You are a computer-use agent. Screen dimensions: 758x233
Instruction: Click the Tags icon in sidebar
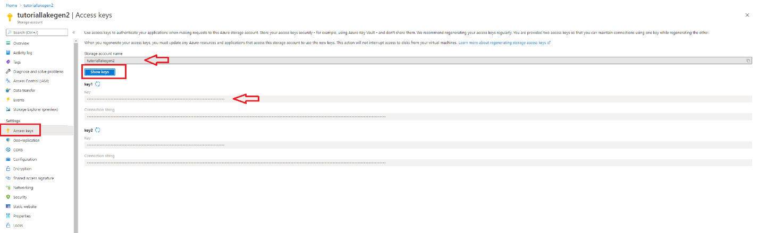(8, 62)
